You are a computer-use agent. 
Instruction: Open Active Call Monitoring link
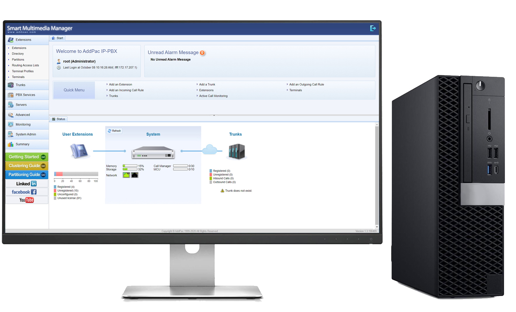tap(213, 96)
